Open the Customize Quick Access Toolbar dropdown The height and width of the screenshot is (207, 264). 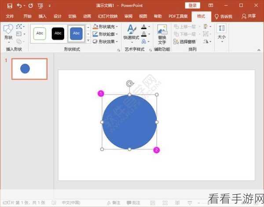(x=50, y=6)
